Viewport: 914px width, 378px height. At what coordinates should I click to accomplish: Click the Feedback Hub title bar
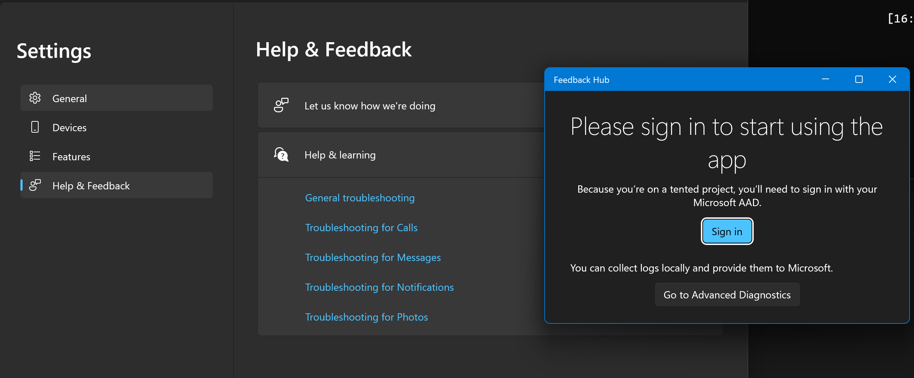656,80
